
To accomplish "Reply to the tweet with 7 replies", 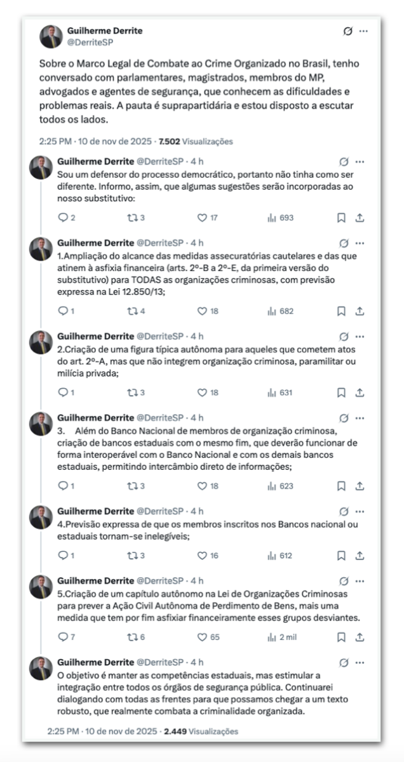I will tap(62, 637).
